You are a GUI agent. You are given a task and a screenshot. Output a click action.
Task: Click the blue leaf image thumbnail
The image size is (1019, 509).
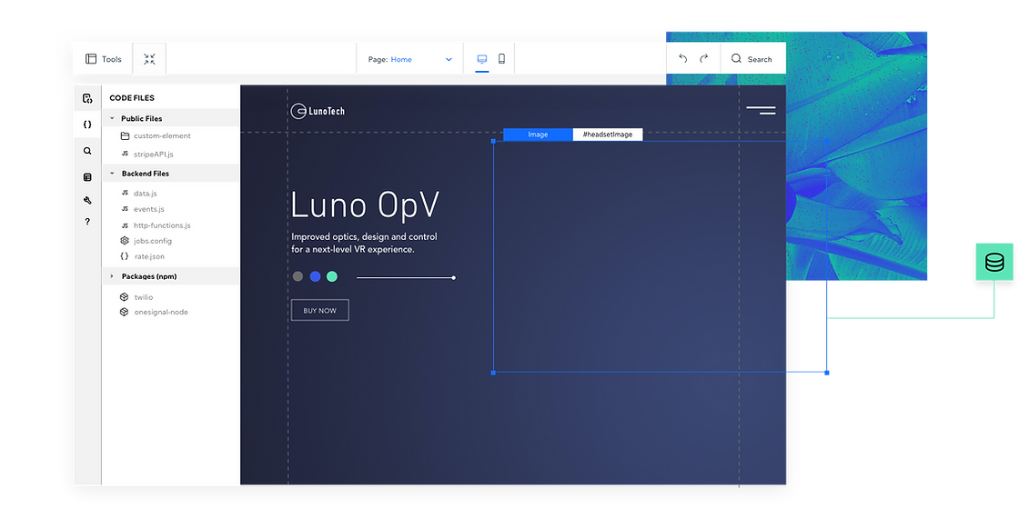pyautogui.click(x=856, y=155)
